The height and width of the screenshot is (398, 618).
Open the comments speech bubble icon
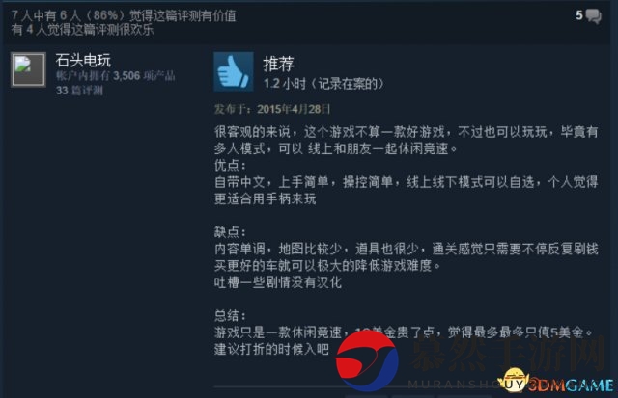(593, 16)
